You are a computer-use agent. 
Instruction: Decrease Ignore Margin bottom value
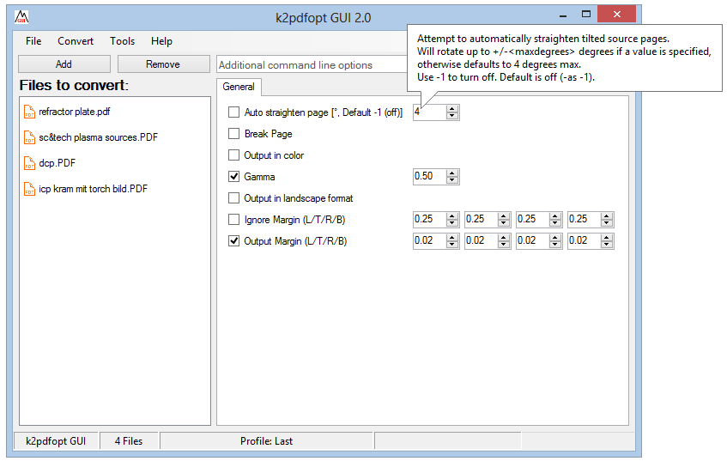(607, 223)
